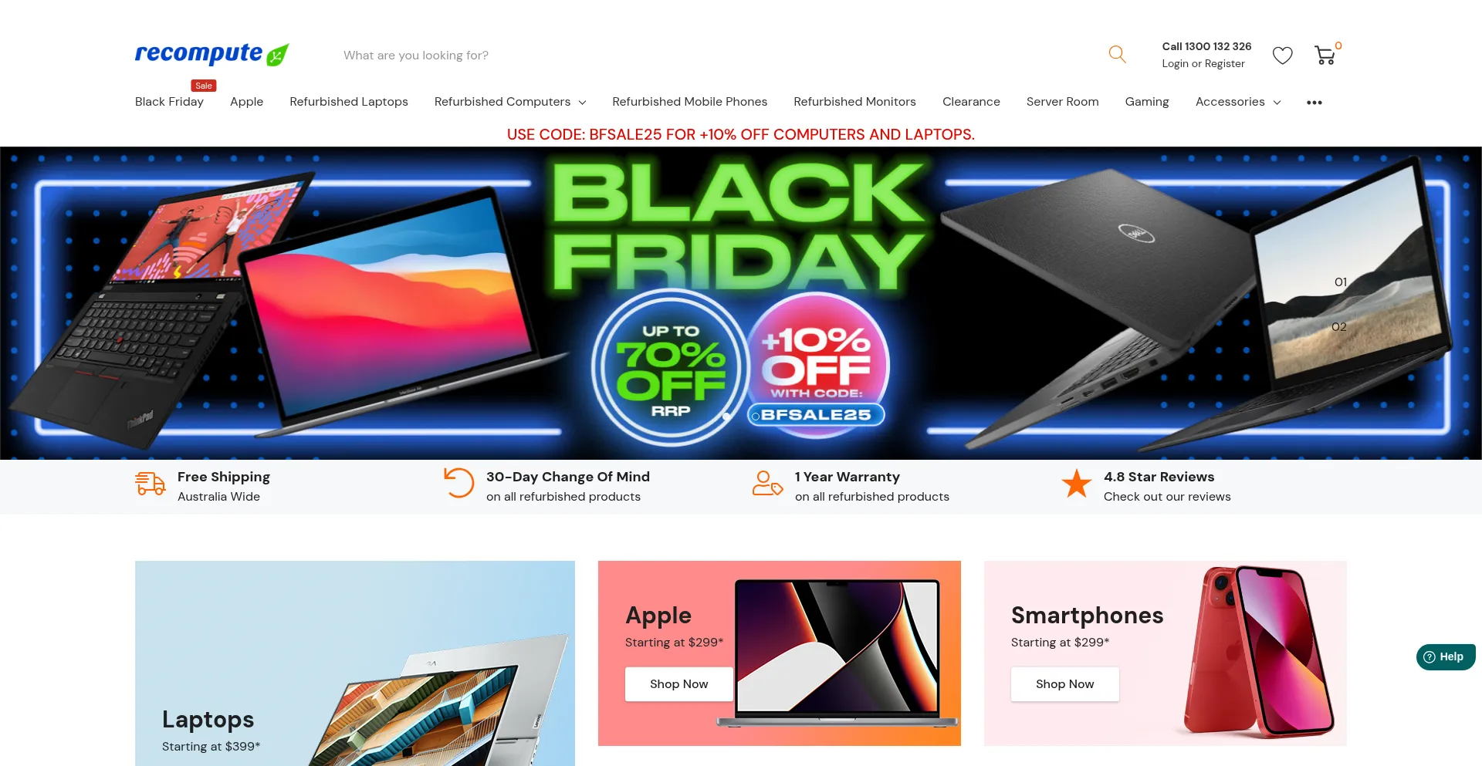Open the Help chat widget
1482x766 pixels.
click(x=1445, y=656)
